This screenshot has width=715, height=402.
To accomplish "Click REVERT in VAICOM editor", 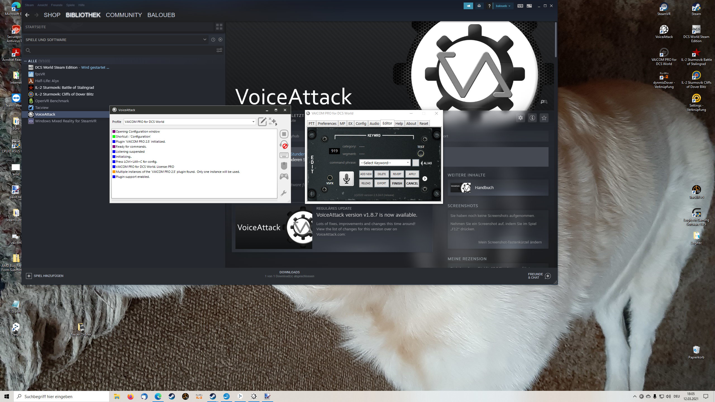I will [397, 174].
